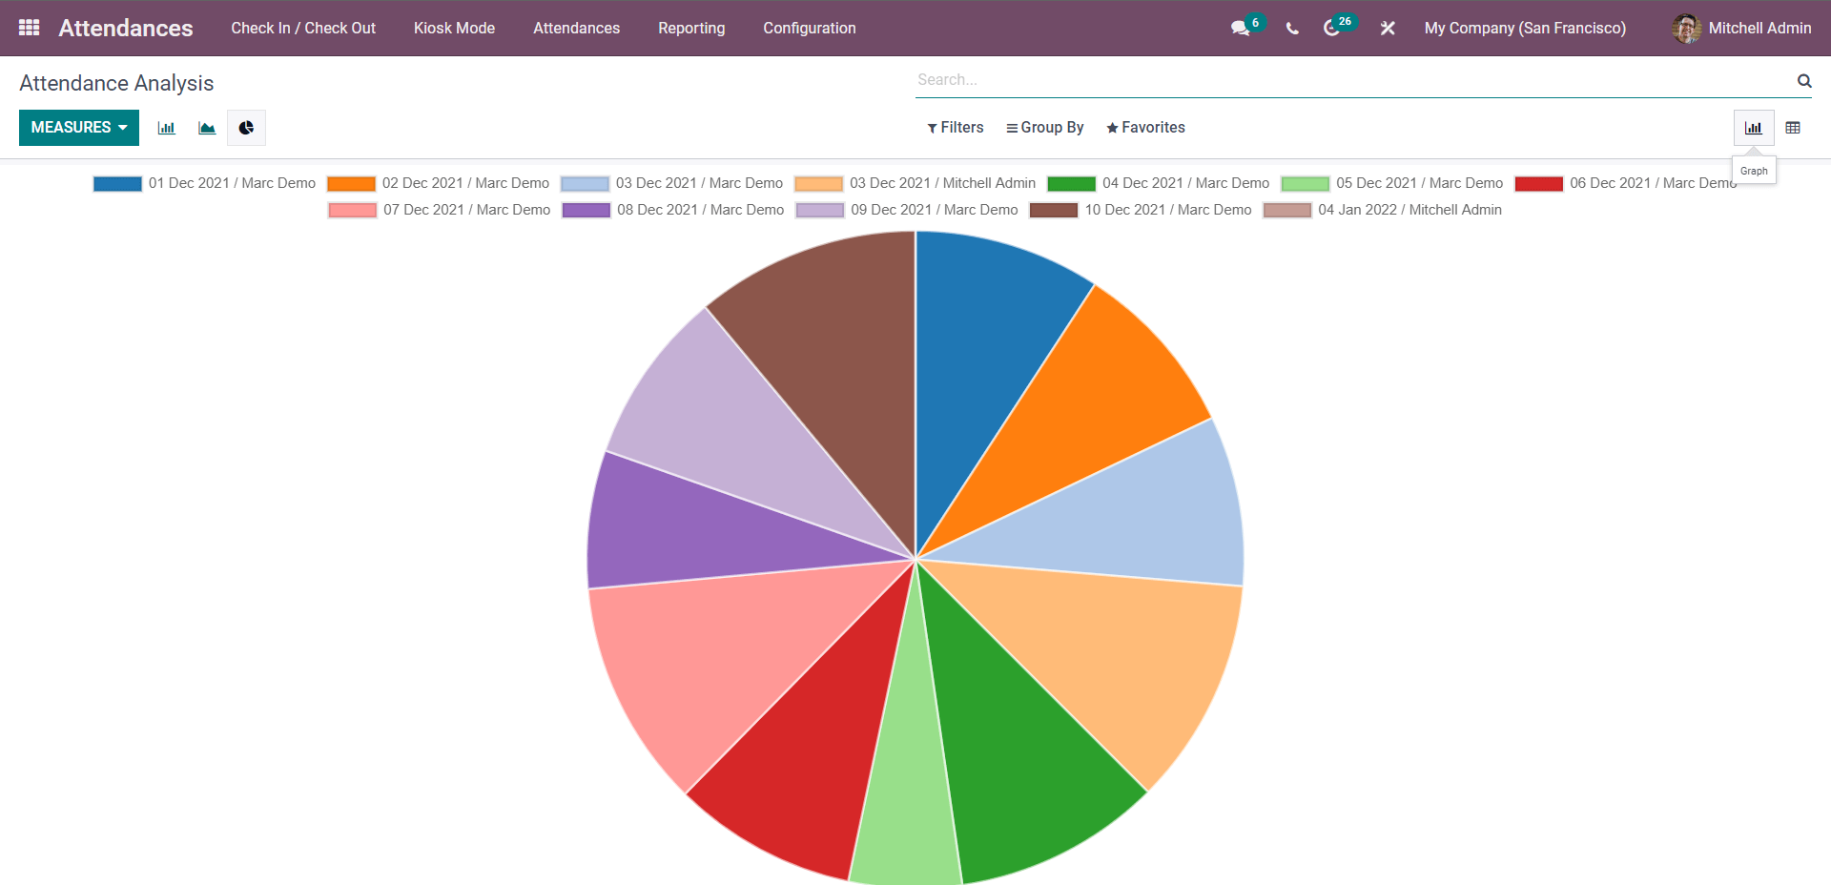
Task: Open the Attendances menu item
Action: pos(576,29)
